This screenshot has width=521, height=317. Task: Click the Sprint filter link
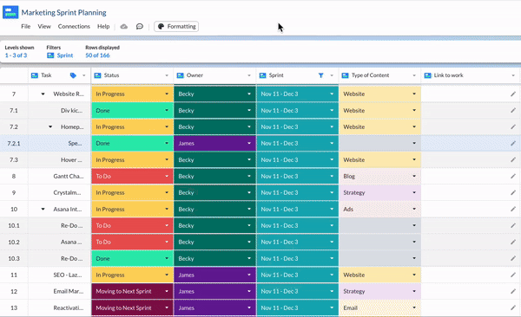pyautogui.click(x=60, y=55)
